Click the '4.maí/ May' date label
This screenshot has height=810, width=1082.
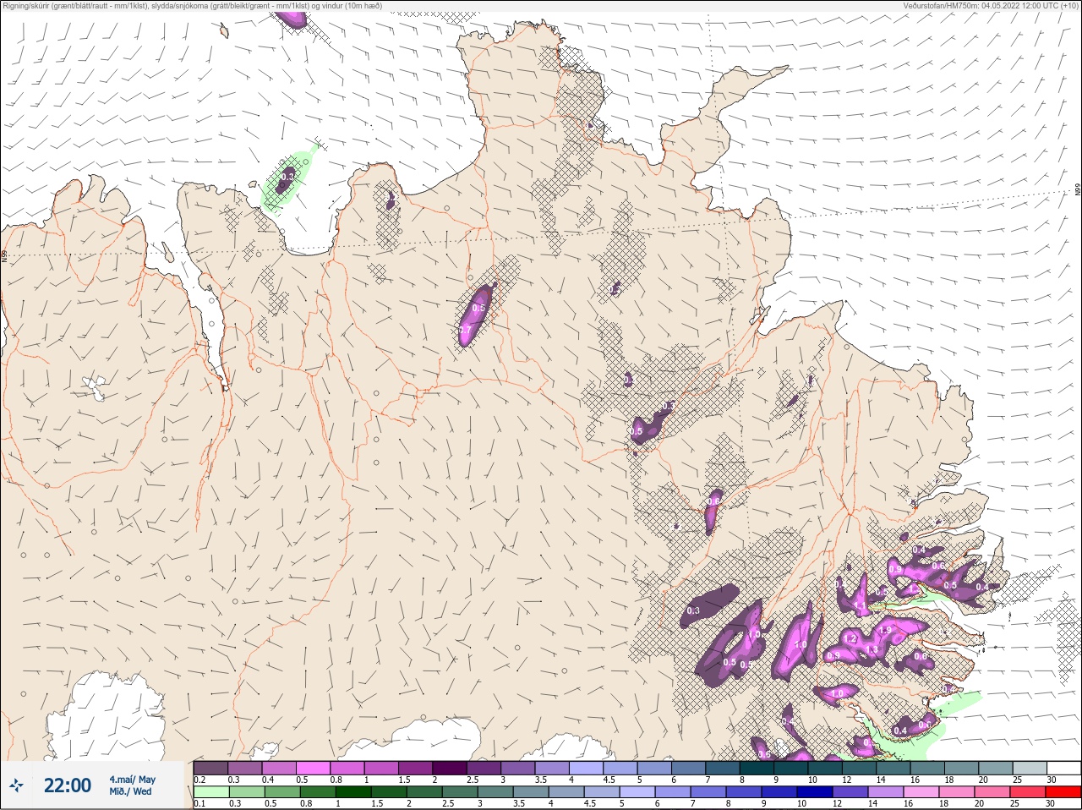point(132,780)
